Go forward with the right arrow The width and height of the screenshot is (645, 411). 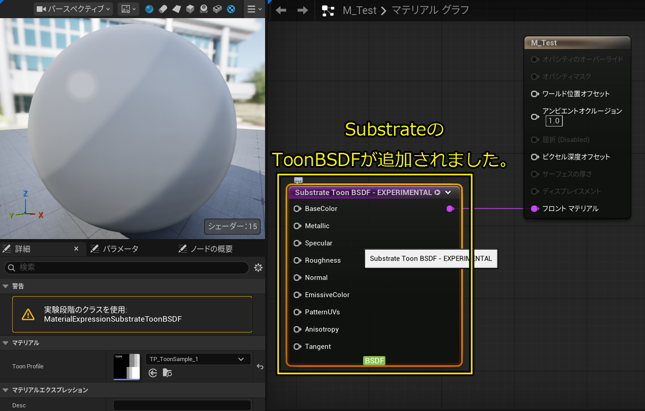tap(303, 10)
